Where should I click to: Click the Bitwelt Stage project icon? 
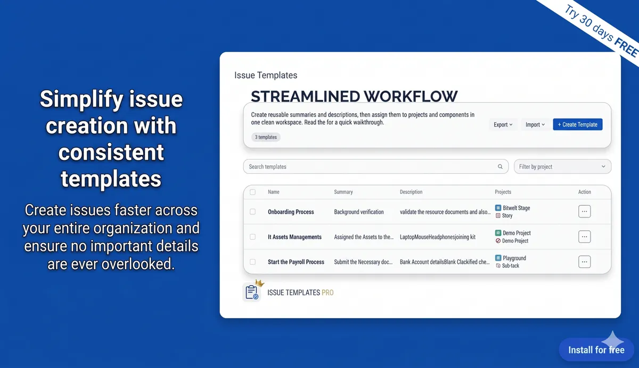(498, 208)
